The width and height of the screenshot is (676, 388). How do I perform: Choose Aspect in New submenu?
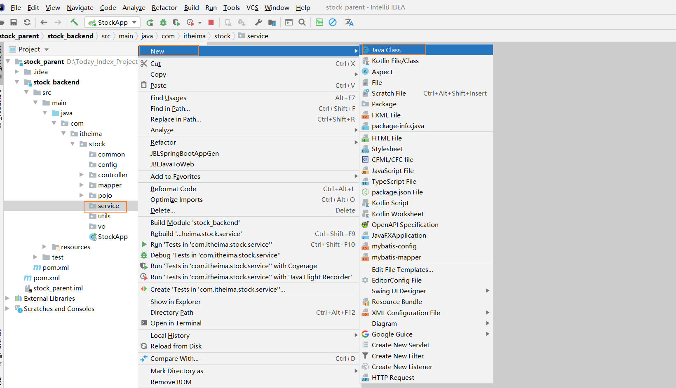pos(427,72)
